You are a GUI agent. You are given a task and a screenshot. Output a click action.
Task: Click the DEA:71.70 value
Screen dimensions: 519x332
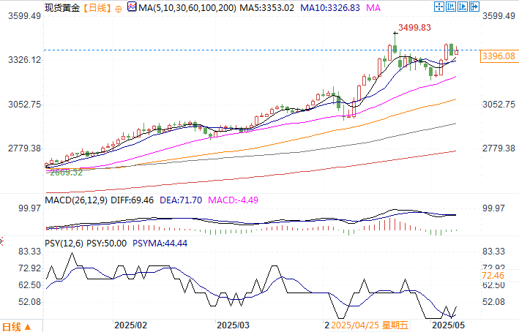(181, 200)
